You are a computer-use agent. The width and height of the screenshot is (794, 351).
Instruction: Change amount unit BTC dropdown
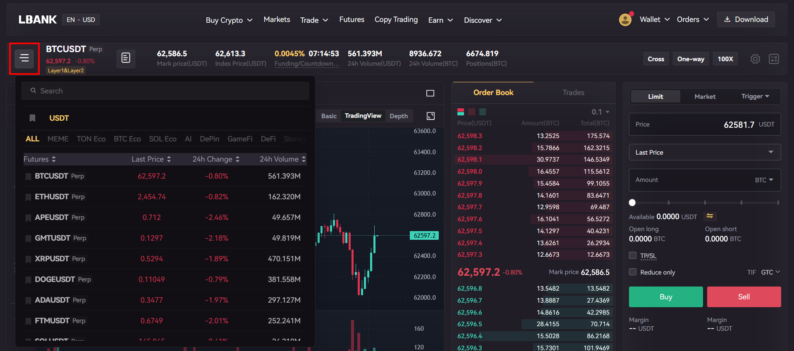(x=764, y=180)
